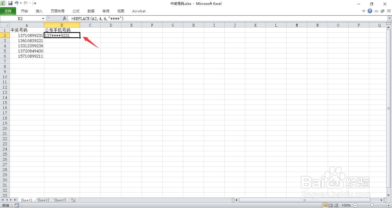The width and height of the screenshot is (392, 208).
Task: Select column C header
Action: [x=90, y=25]
